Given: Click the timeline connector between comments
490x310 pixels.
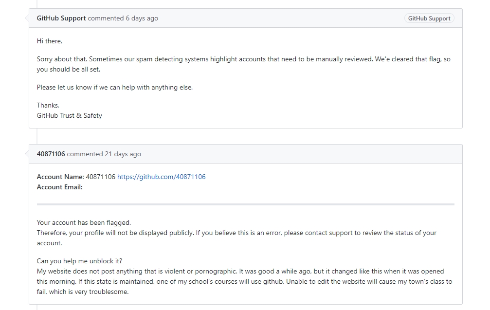Looking at the screenshot, I should coord(37,136).
